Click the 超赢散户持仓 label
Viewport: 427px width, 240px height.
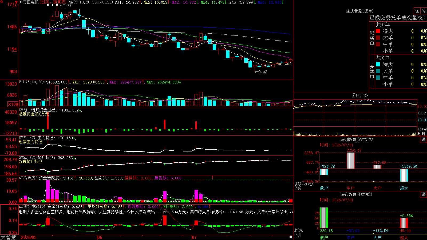(31, 162)
